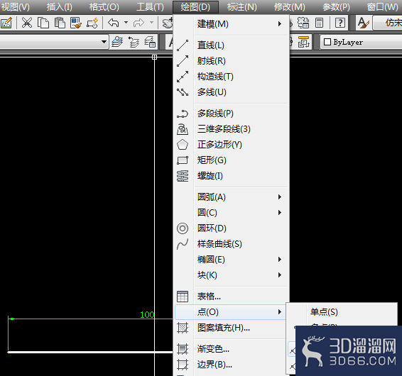Click the green dimension text 100

tap(147, 314)
